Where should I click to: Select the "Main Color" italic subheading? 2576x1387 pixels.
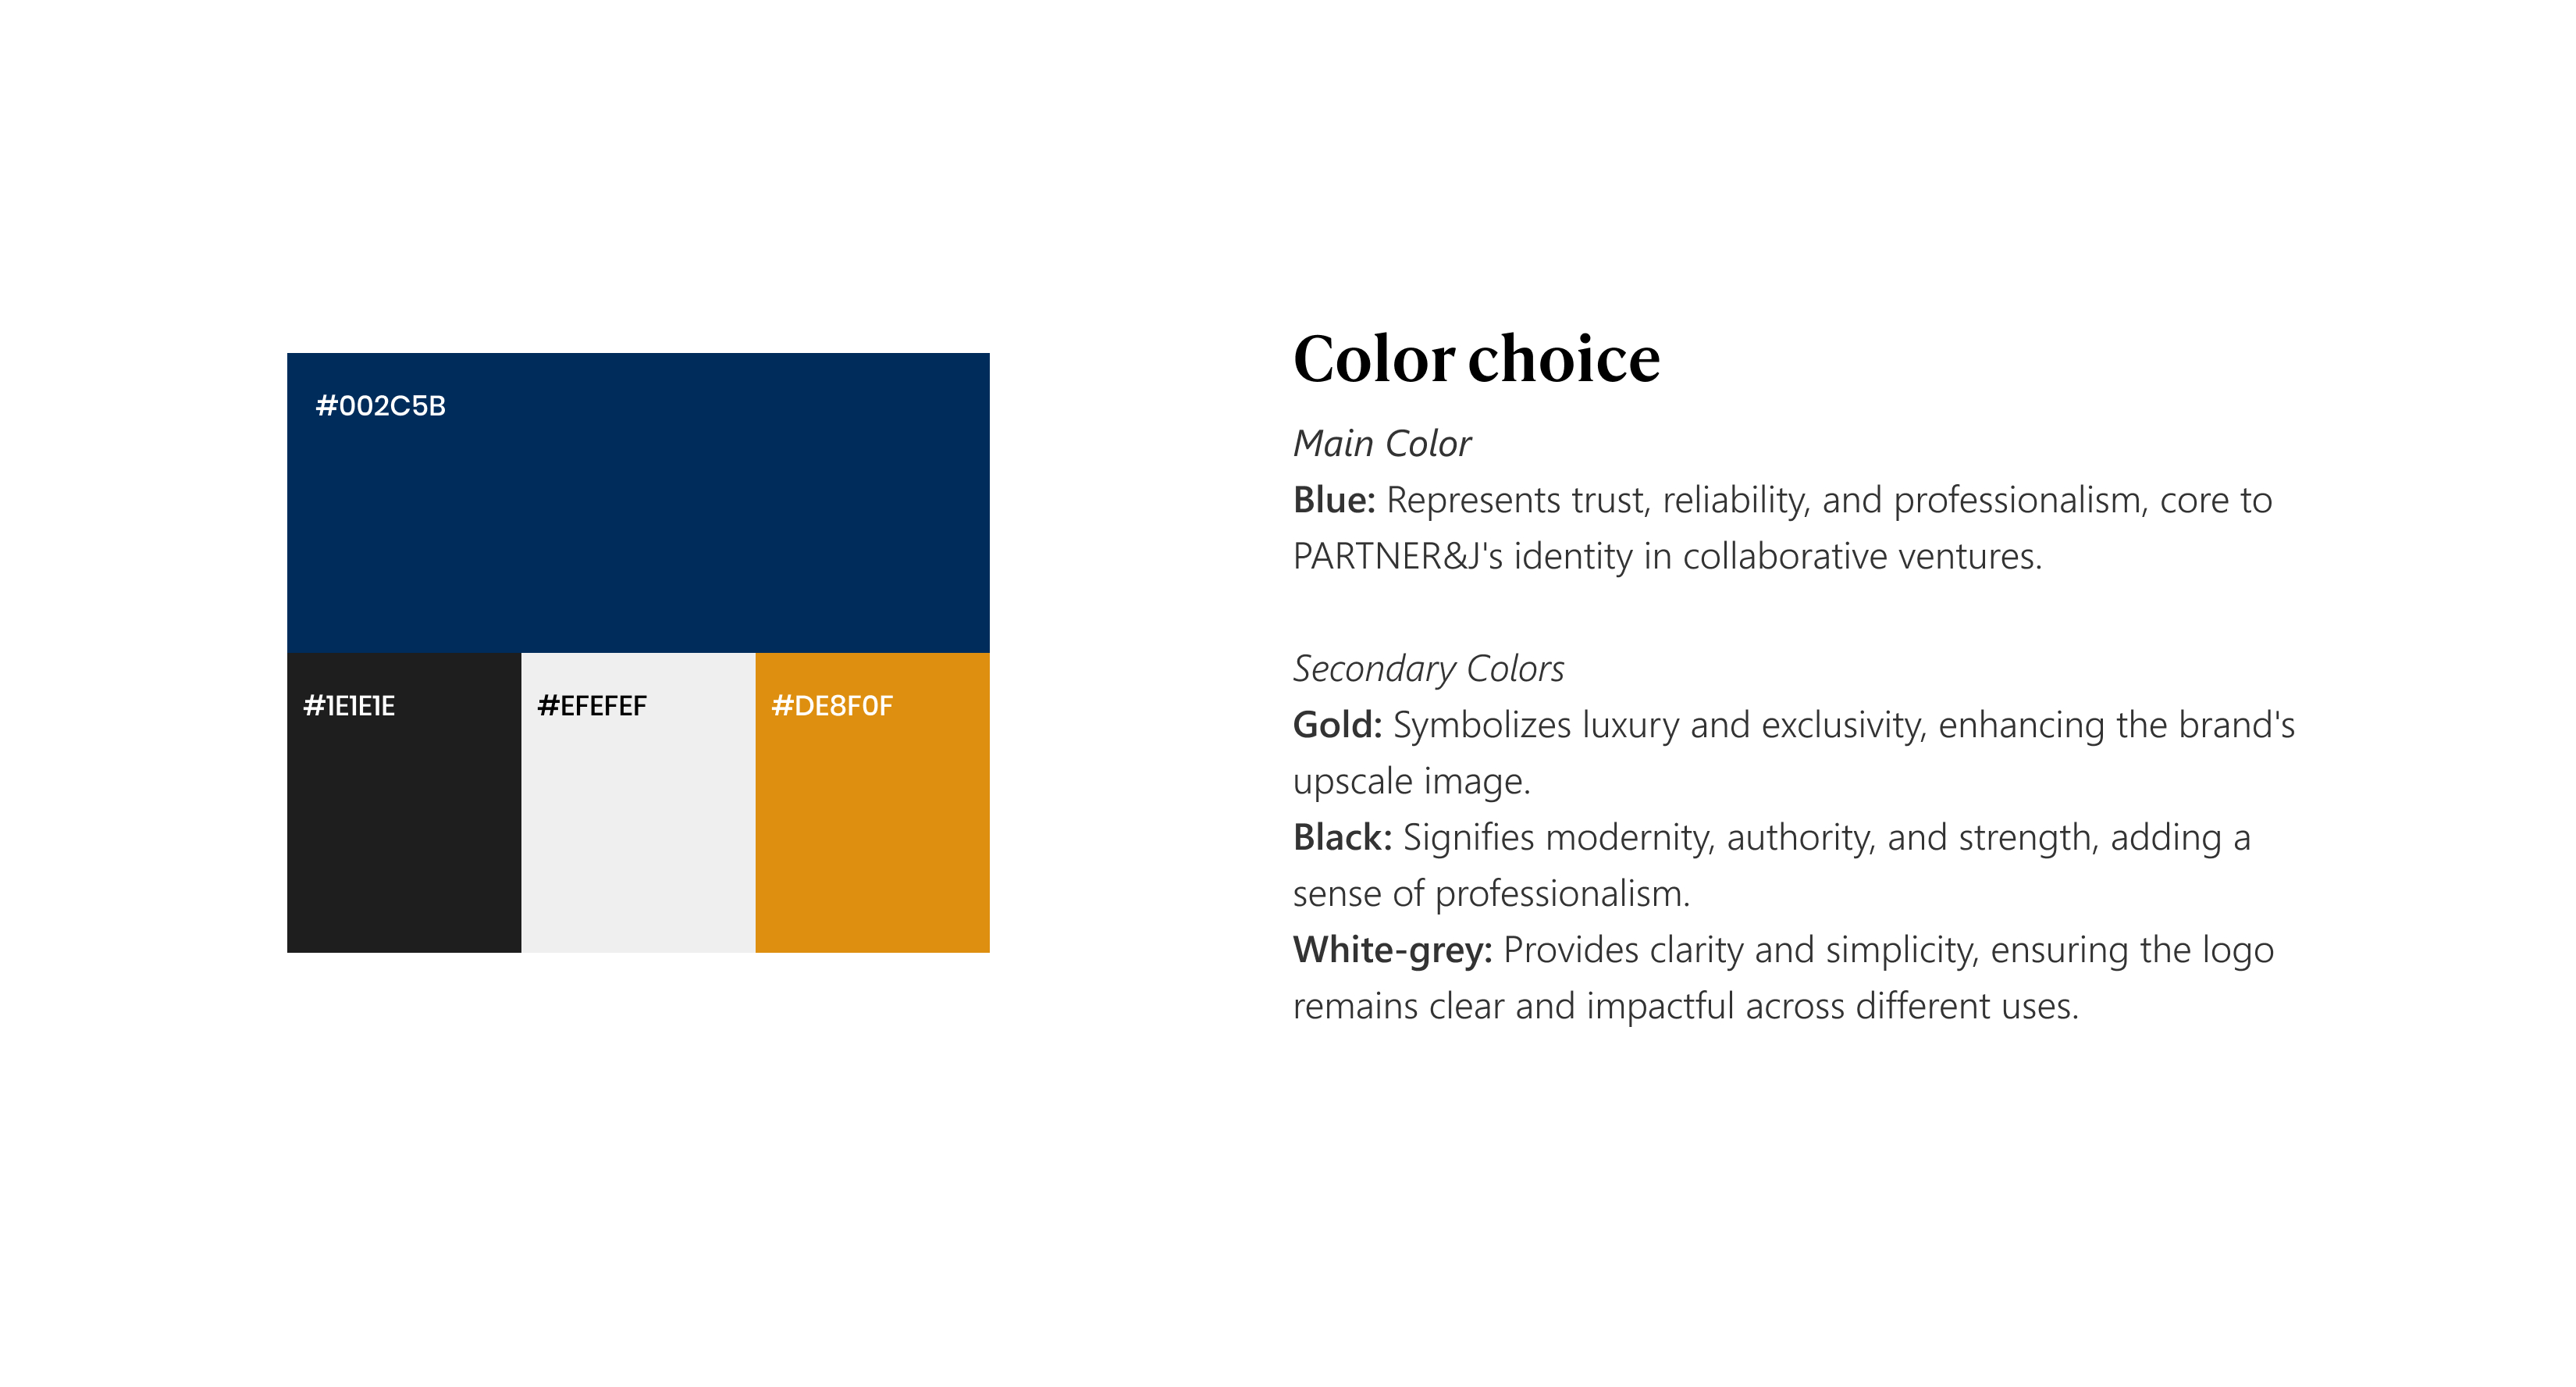click(1382, 444)
